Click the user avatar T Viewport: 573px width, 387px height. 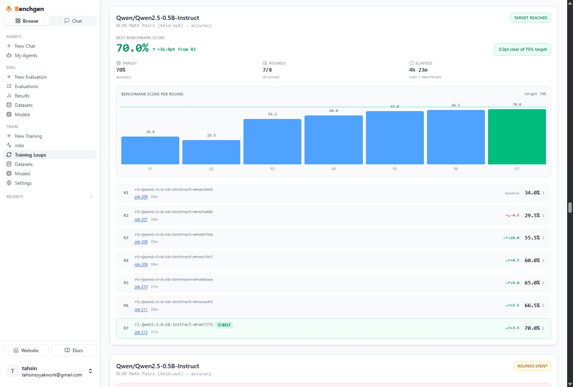pyautogui.click(x=13, y=371)
